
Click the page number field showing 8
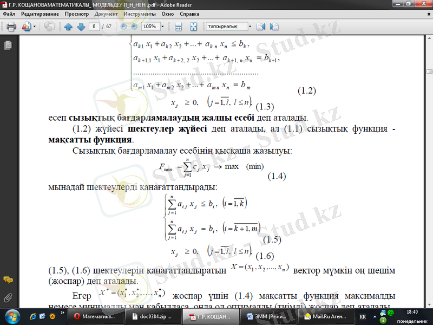point(94,27)
